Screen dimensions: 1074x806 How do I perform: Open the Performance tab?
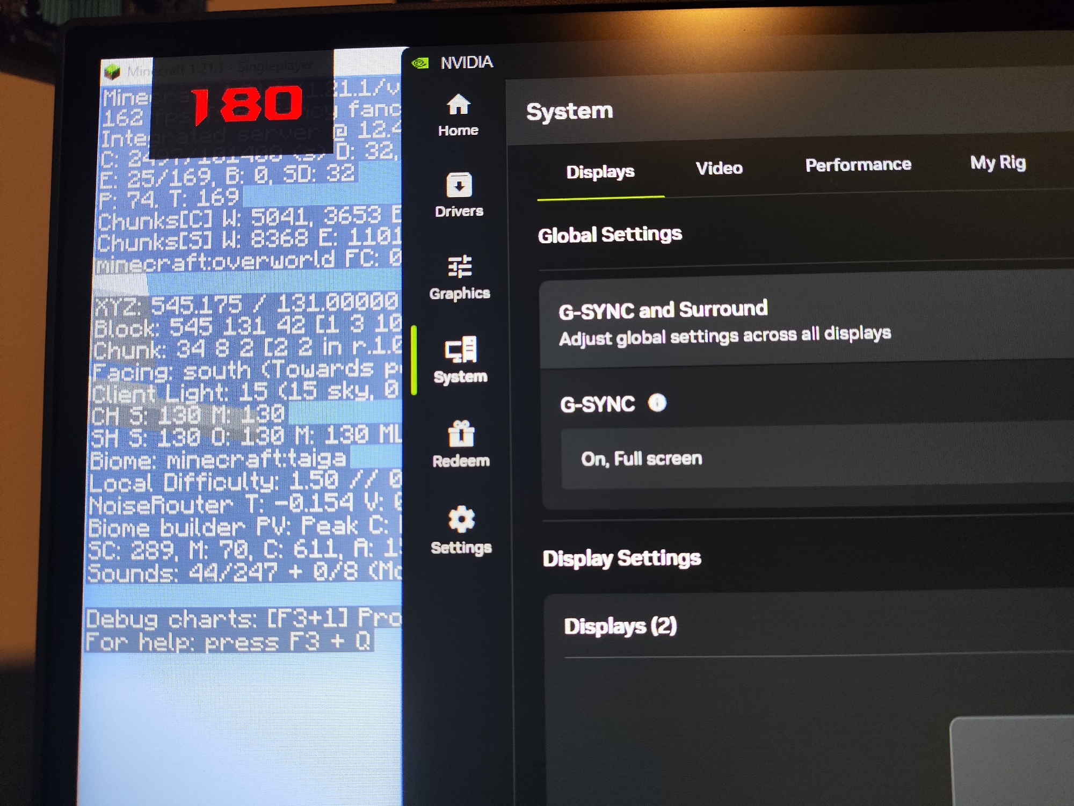(x=858, y=164)
